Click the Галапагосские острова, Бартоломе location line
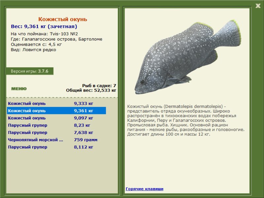 pyautogui.click(x=56, y=39)
